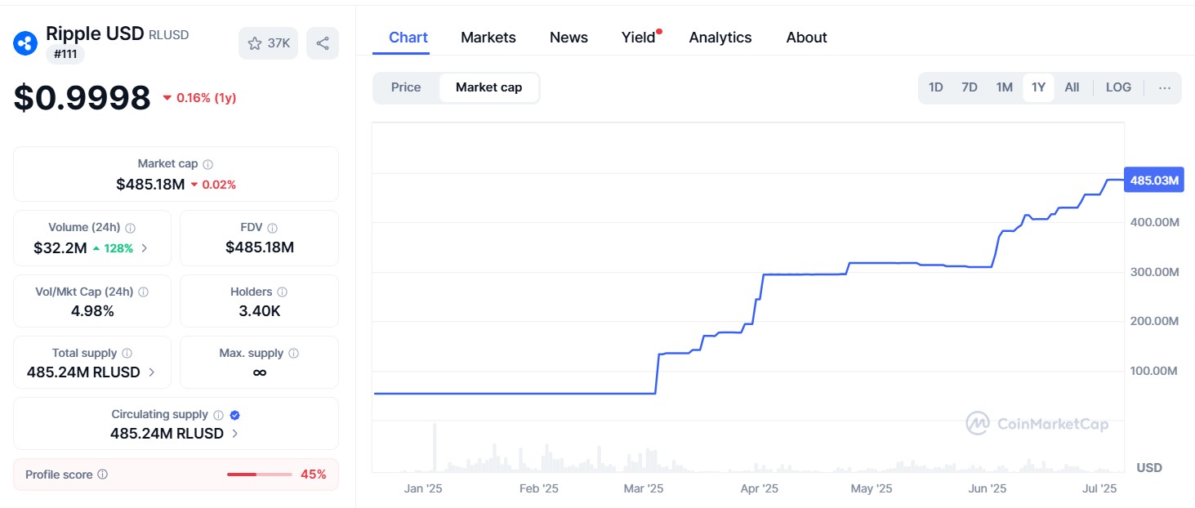
Task: Switch to the Analytics tab
Action: [720, 38]
